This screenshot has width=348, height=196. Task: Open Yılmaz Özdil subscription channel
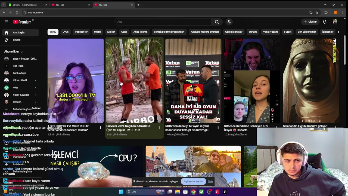click(x=20, y=80)
